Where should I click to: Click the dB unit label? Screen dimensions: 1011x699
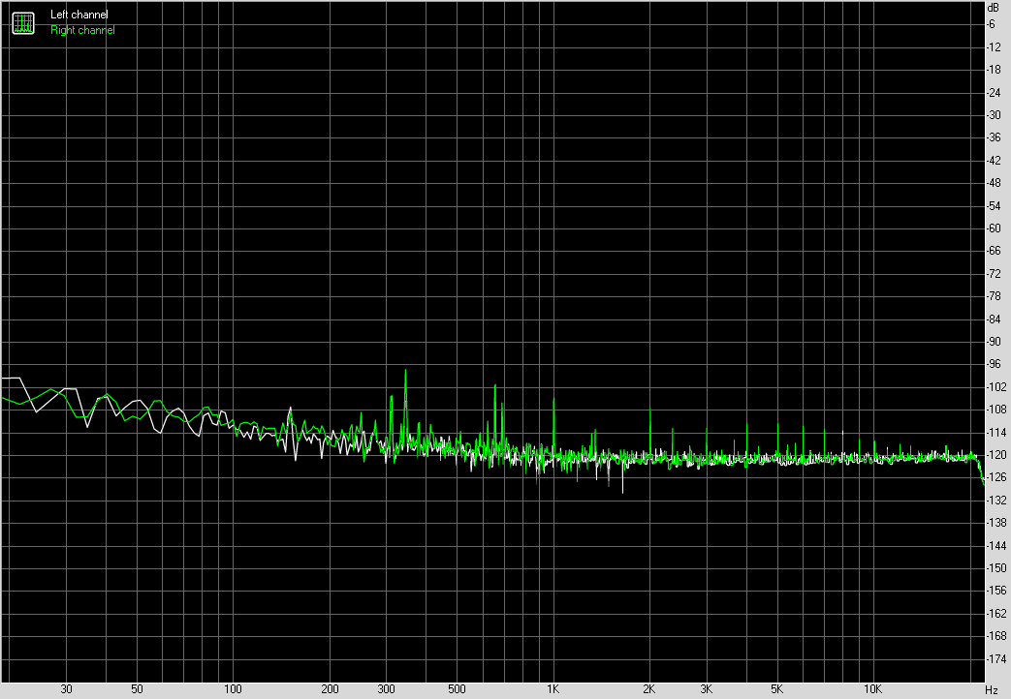coord(993,8)
